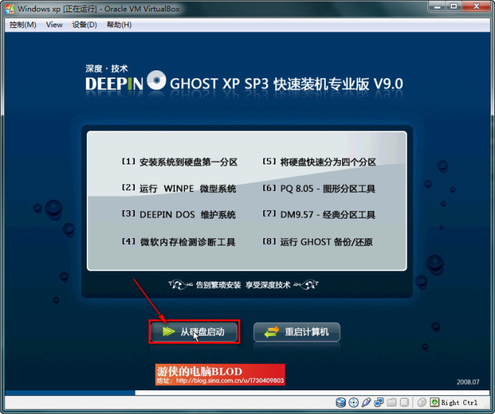Image resolution: width=495 pixels, height=414 pixels.
Task: Select option [8] 运行 GHOST 备份/还原
Action: tap(318, 242)
